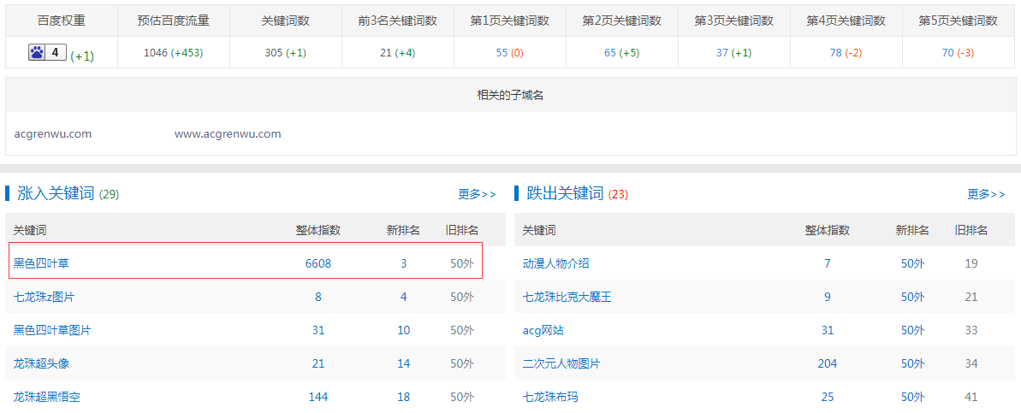This screenshot has height=413, width=1021.
Task: Click overall index value 6608
Action: point(318,263)
